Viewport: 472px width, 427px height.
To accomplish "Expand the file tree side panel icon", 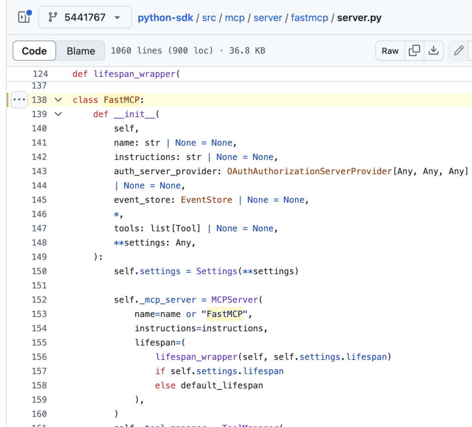I will (24, 18).
